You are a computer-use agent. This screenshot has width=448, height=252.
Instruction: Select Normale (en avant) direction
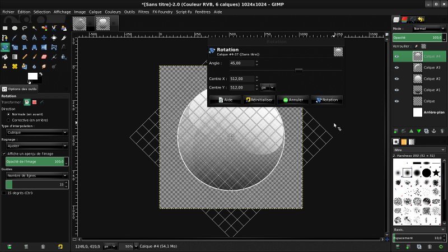pos(8,114)
